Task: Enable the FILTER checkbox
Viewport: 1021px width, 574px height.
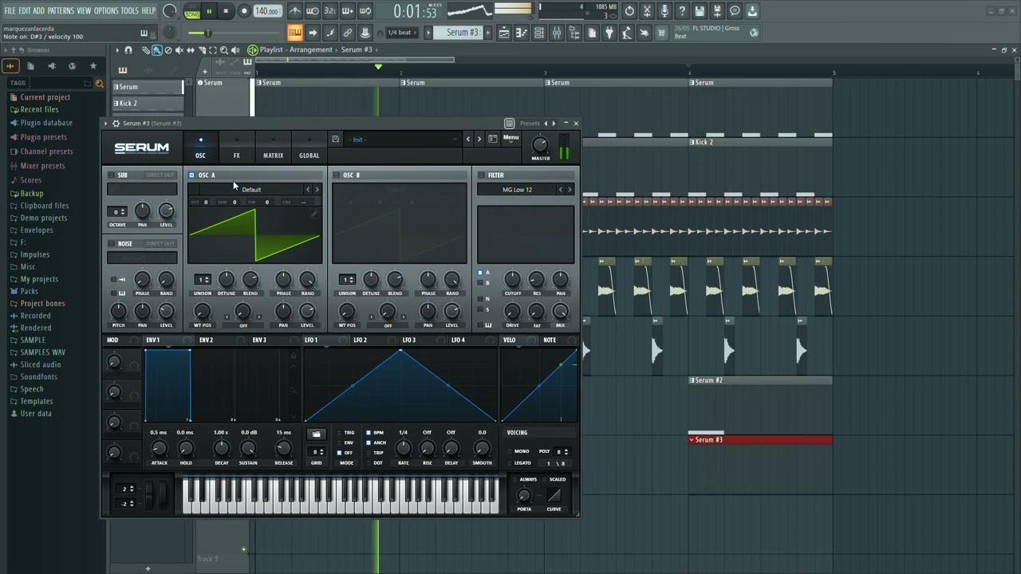Action: 482,175
